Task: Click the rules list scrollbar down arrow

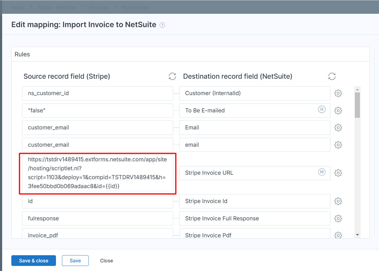Action: [358, 235]
